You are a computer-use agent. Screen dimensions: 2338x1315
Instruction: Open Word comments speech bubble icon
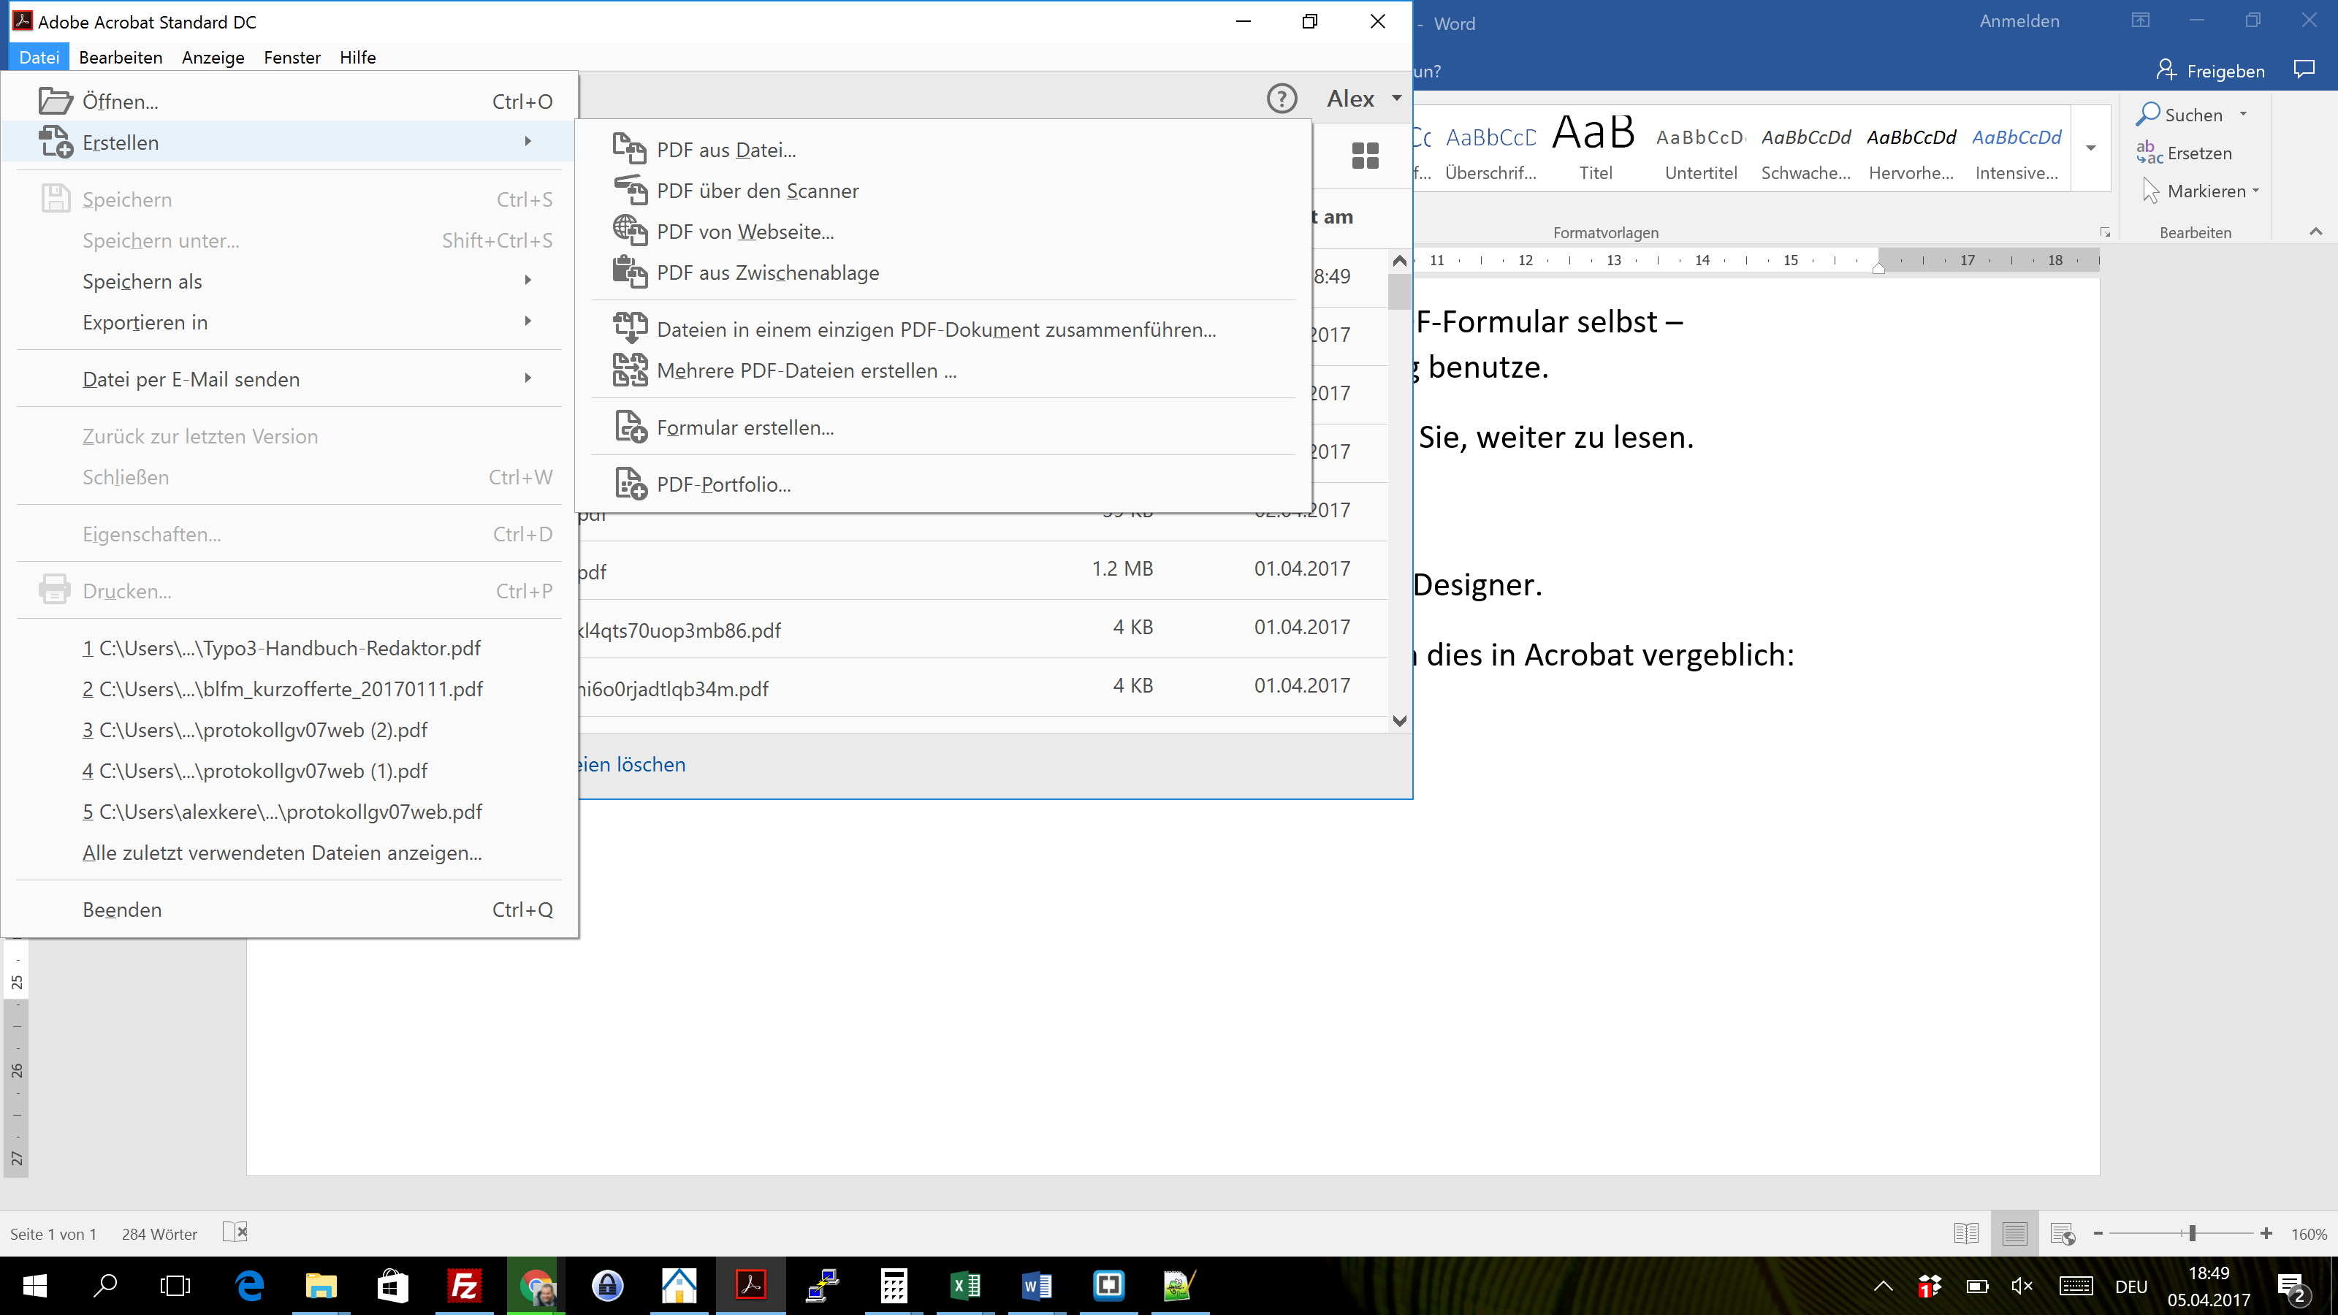point(2304,70)
